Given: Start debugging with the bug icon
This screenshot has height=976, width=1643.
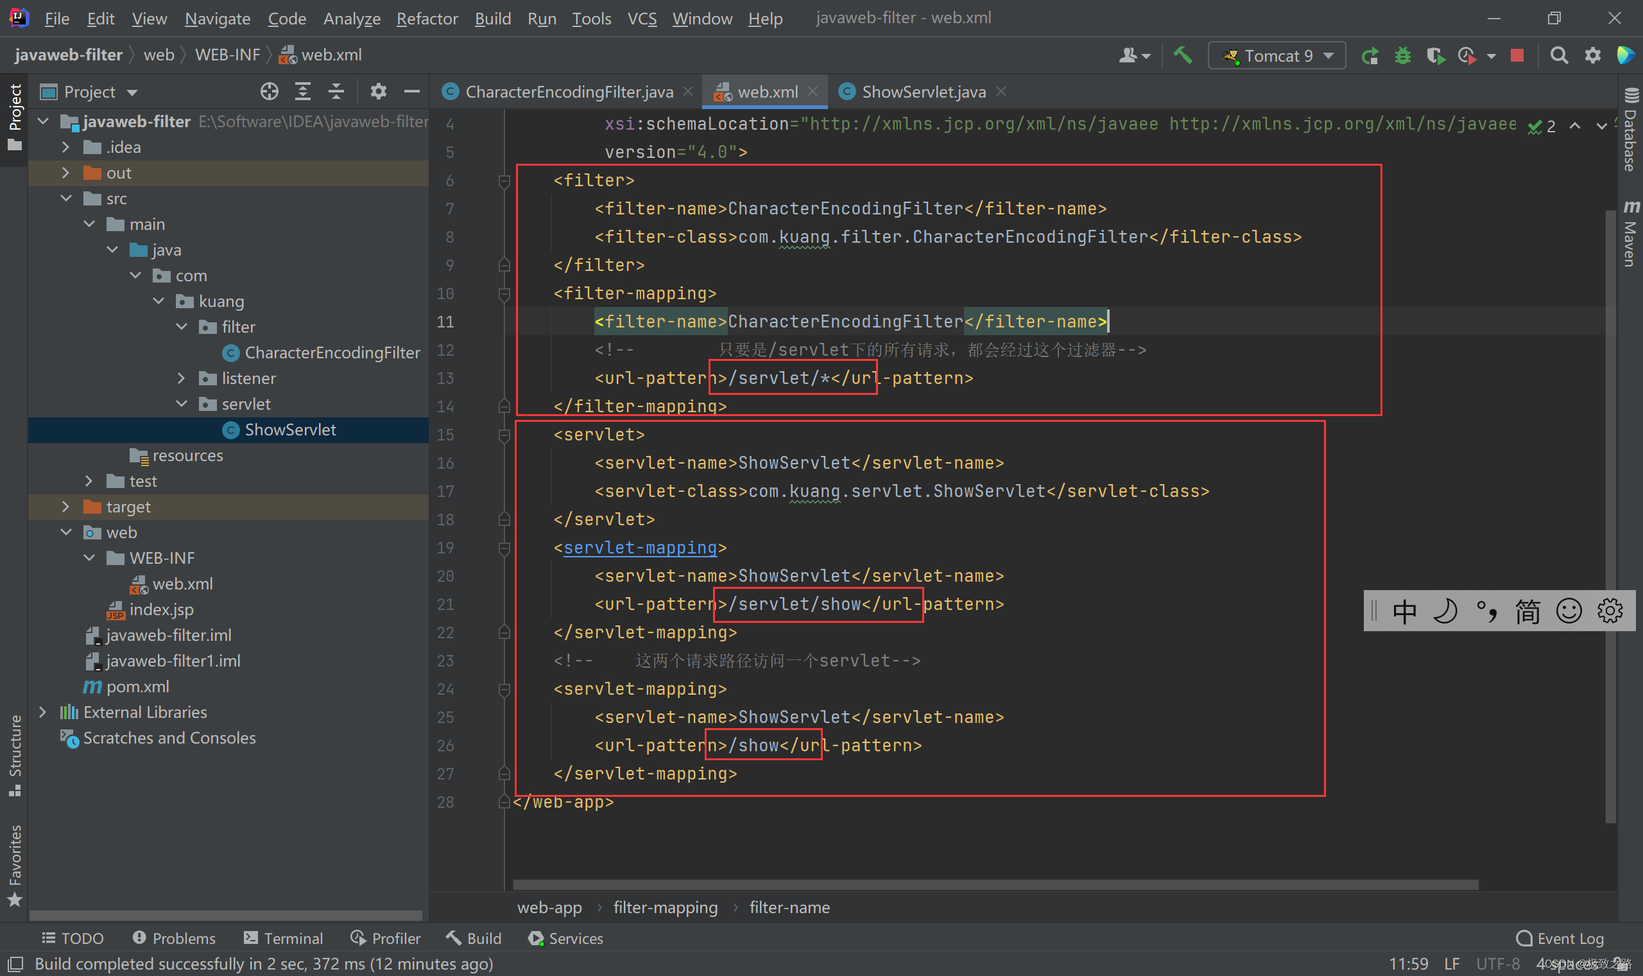Looking at the screenshot, I should coord(1402,56).
